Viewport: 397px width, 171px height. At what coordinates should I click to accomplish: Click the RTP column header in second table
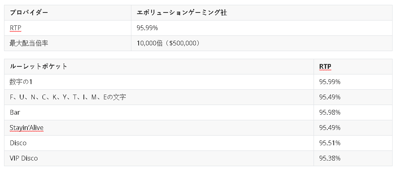tap(353, 66)
